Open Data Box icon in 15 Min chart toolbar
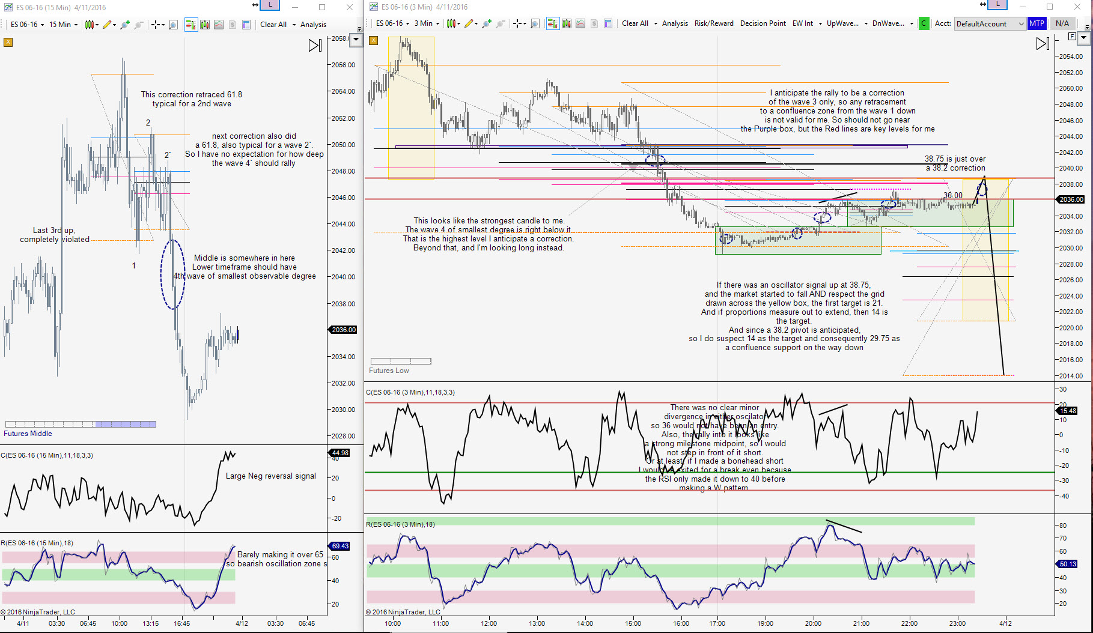The height and width of the screenshot is (633, 1093). coord(173,25)
